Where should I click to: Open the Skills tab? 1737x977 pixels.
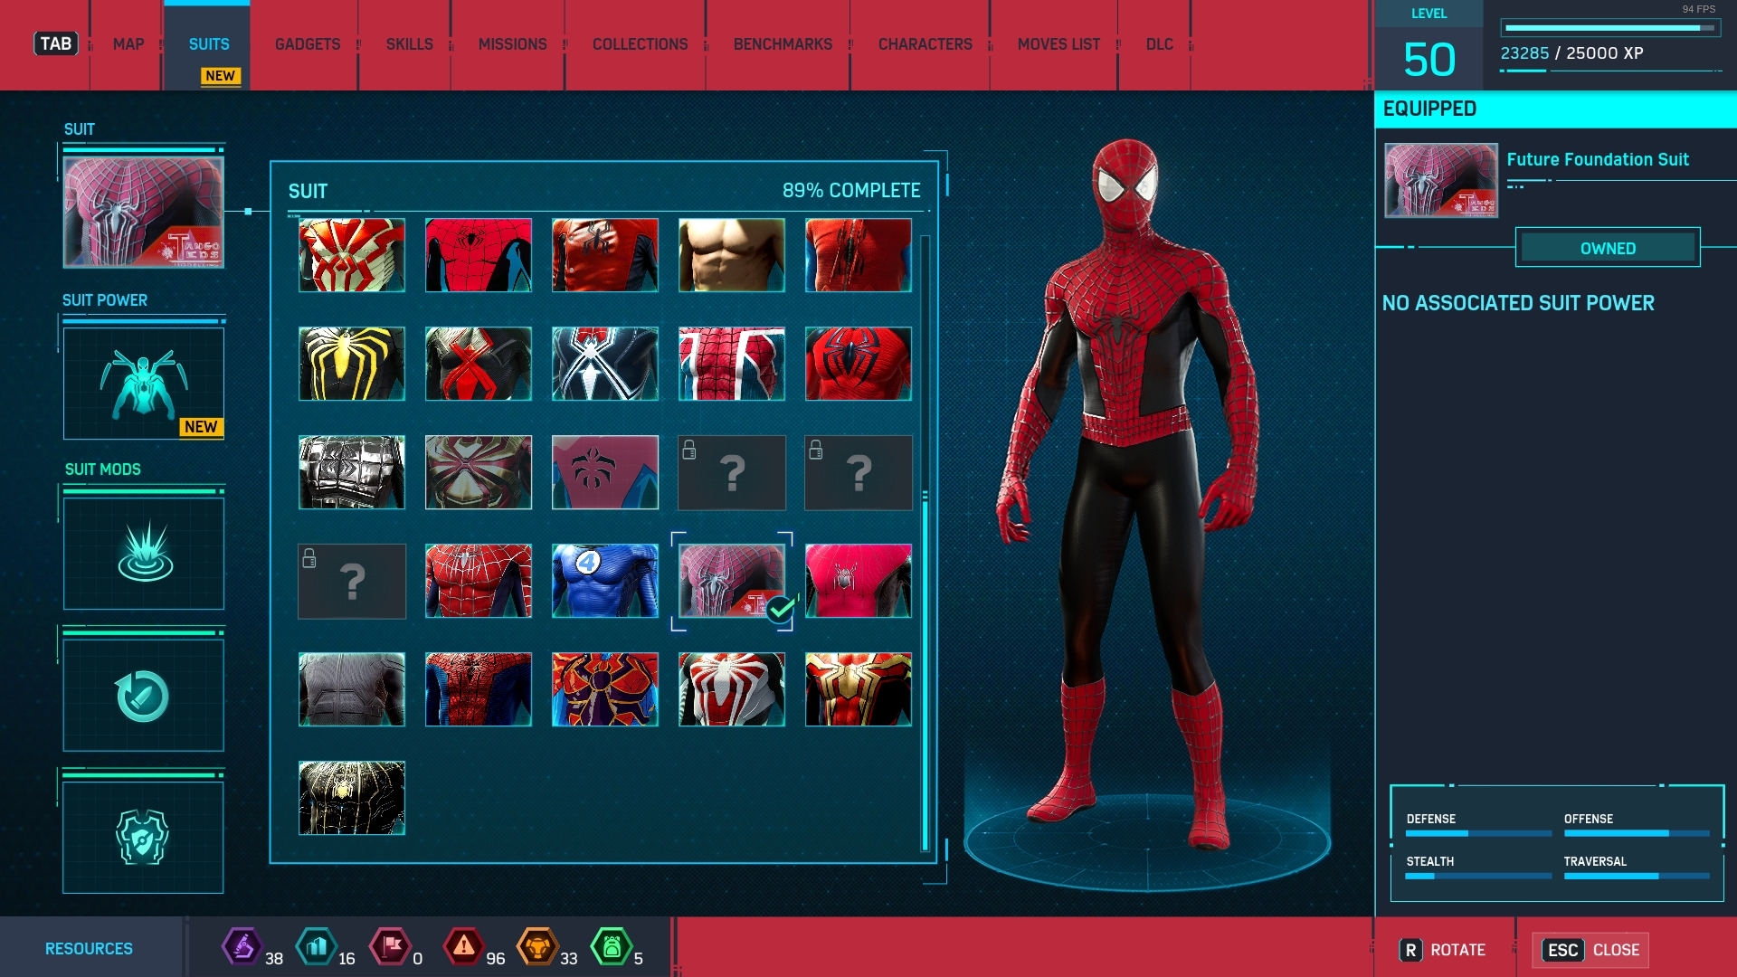(x=409, y=44)
